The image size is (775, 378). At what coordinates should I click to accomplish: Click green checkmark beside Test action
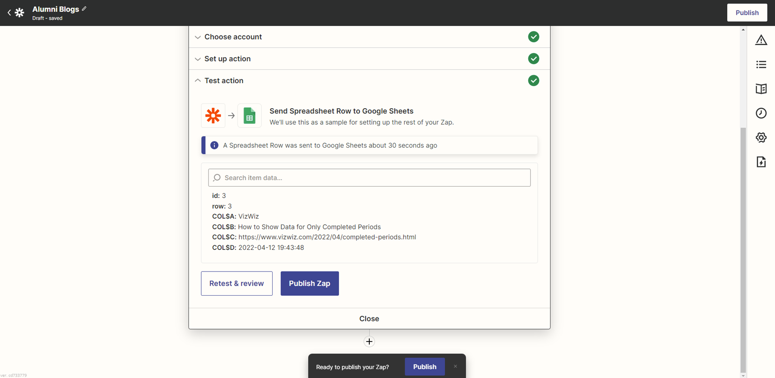[x=534, y=81]
